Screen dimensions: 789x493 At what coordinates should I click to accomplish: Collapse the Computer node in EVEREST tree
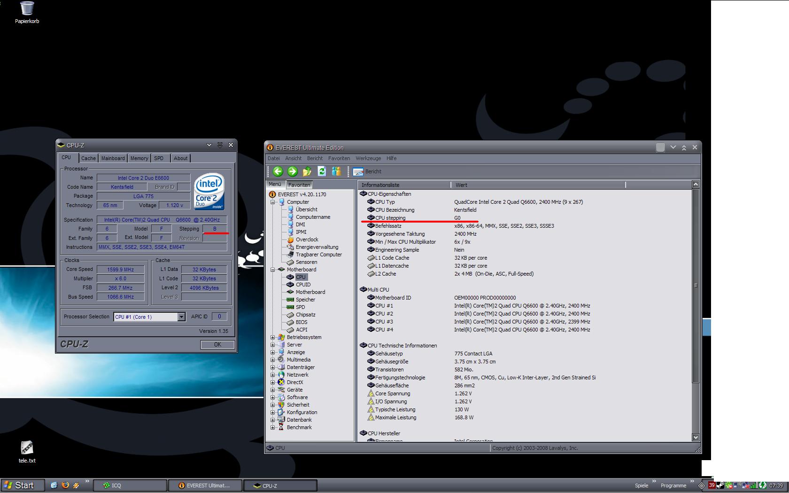272,202
